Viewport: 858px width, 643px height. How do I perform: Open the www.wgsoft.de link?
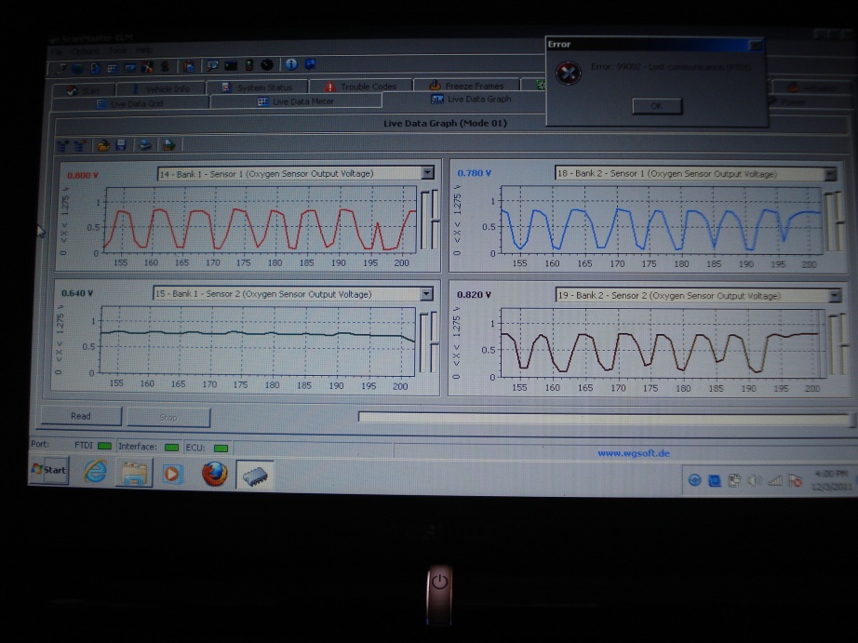633,453
